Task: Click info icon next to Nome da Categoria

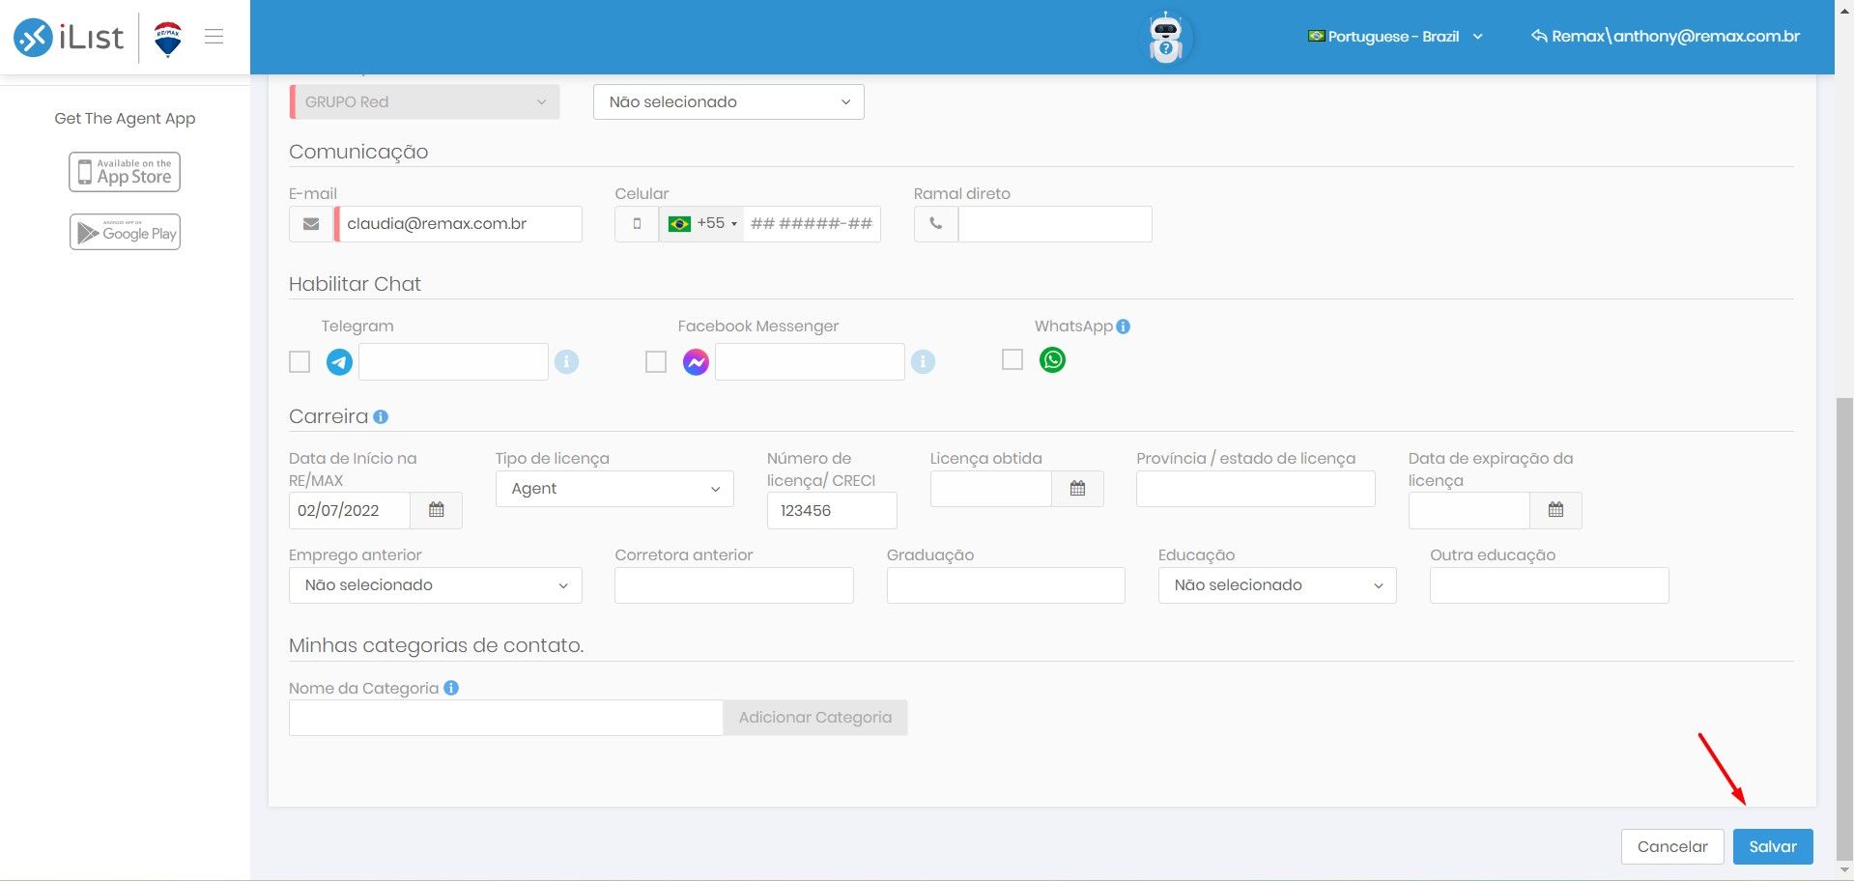Action: click(451, 688)
